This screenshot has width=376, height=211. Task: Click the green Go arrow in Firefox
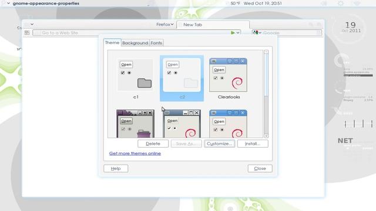233,33
